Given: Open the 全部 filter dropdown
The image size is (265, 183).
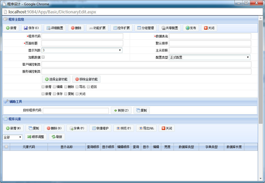Looking at the screenshot, I should [13, 137].
